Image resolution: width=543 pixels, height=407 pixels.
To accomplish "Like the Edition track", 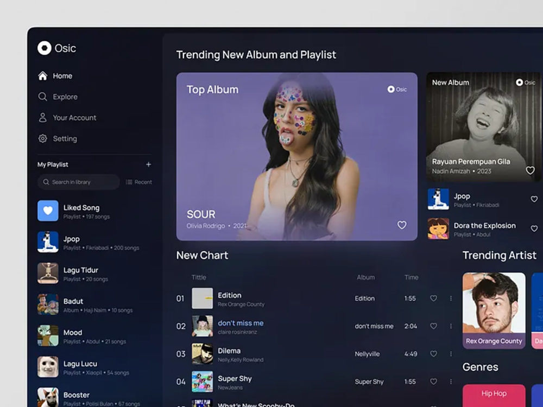I will click(x=433, y=298).
